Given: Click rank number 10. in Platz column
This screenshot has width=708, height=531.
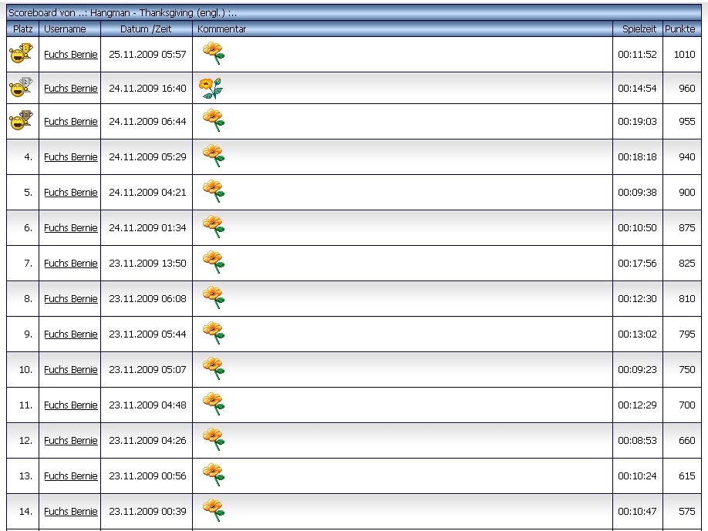Looking at the screenshot, I should point(25,369).
